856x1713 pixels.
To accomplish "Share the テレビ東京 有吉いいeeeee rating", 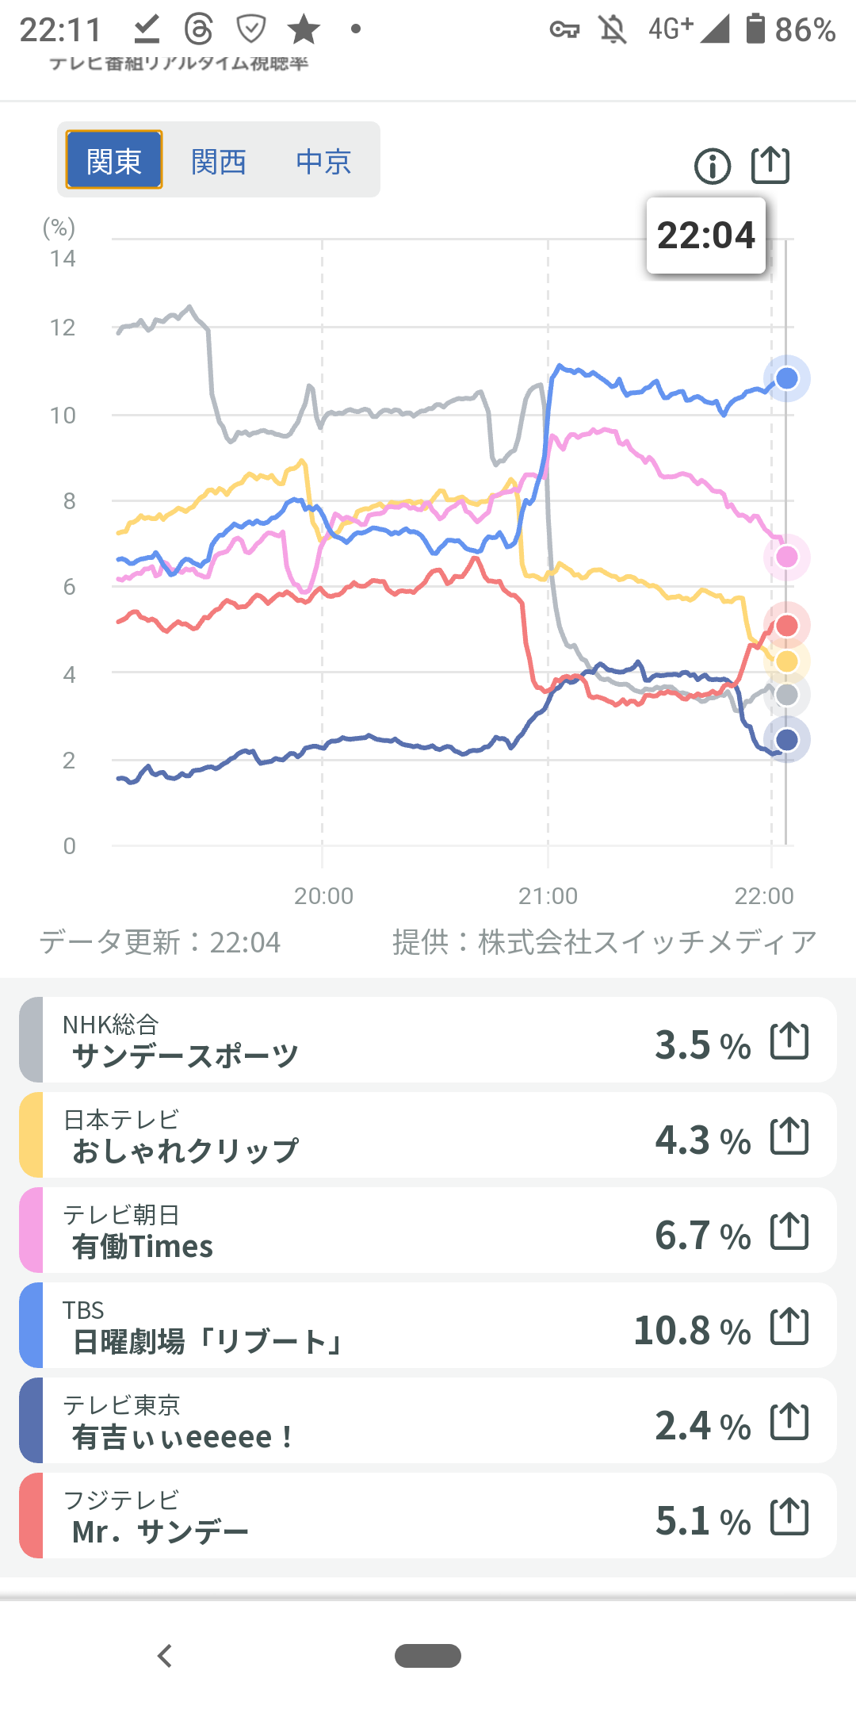I will [789, 1421].
